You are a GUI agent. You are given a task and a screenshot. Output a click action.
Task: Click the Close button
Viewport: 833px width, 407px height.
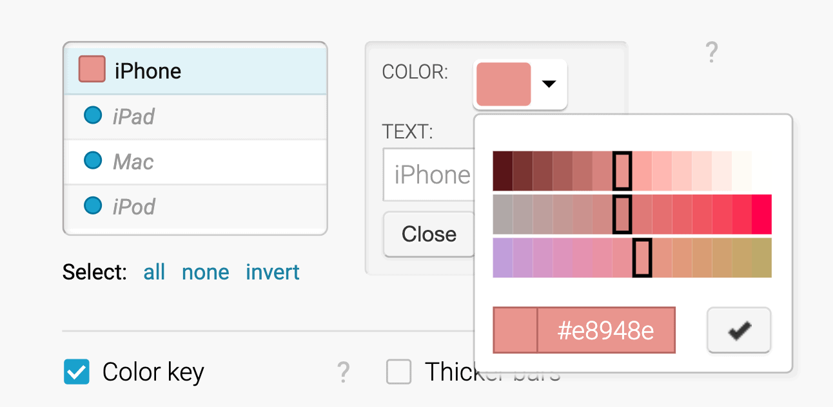429,234
